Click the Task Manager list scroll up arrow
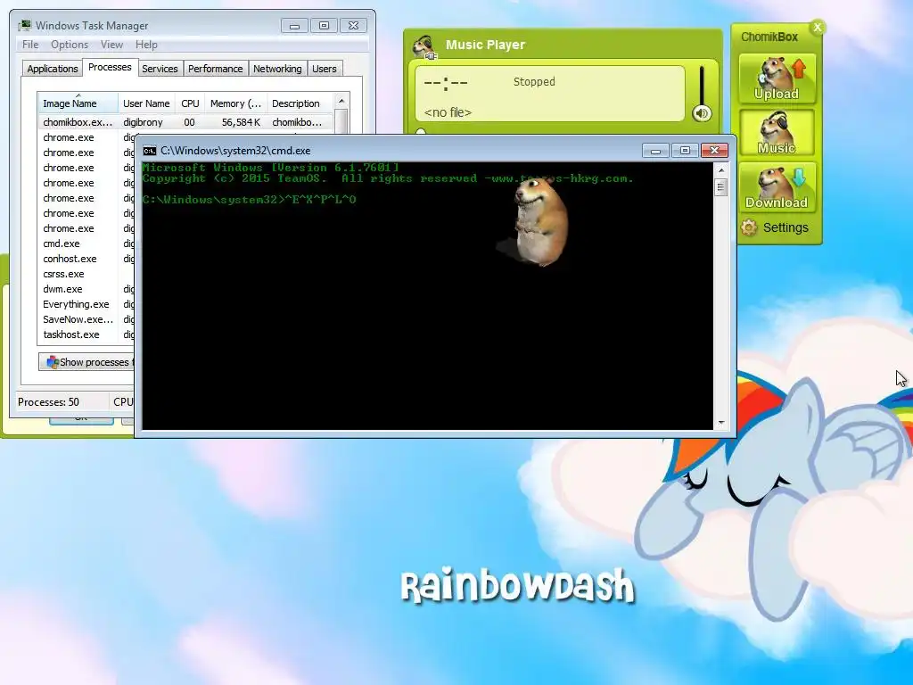The image size is (913, 685). pyautogui.click(x=341, y=101)
